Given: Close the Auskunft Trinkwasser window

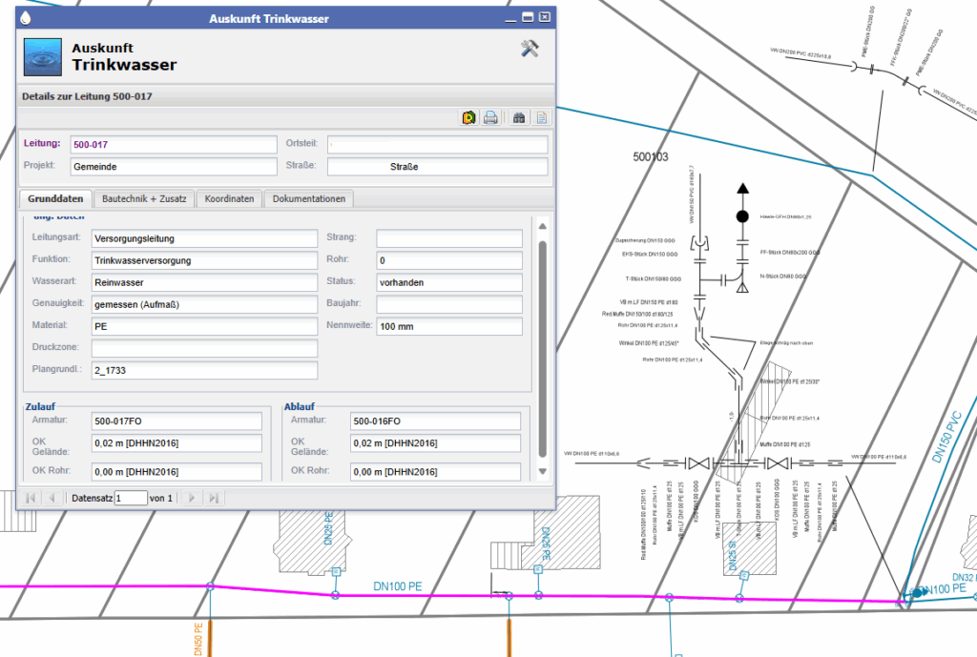Looking at the screenshot, I should [x=545, y=17].
